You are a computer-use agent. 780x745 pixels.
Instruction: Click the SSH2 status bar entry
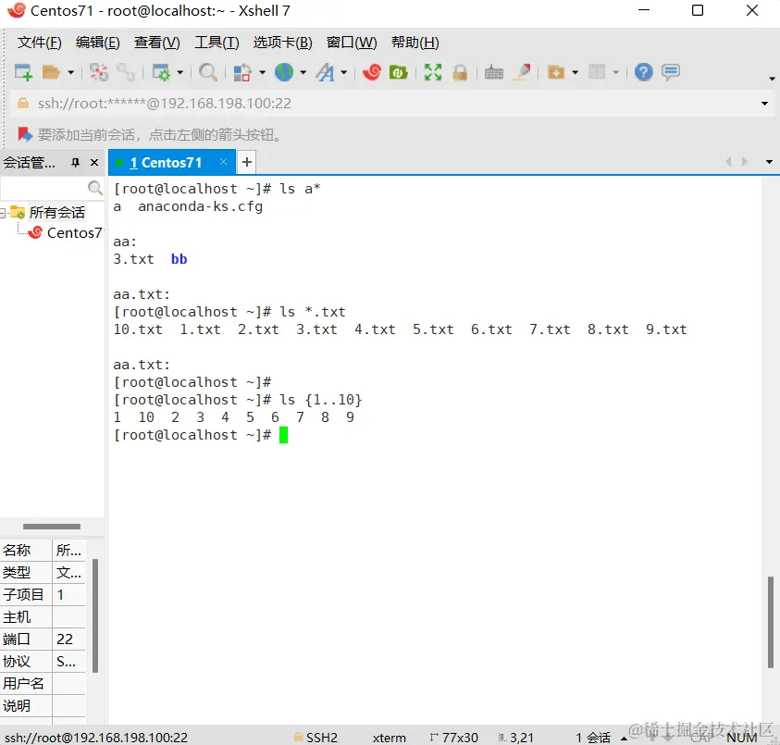(x=316, y=738)
